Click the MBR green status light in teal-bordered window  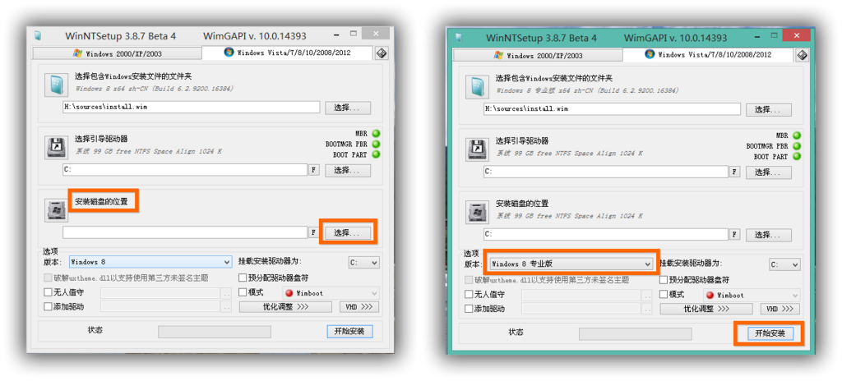click(797, 135)
